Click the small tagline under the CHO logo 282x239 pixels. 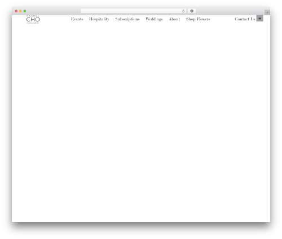point(33,23)
